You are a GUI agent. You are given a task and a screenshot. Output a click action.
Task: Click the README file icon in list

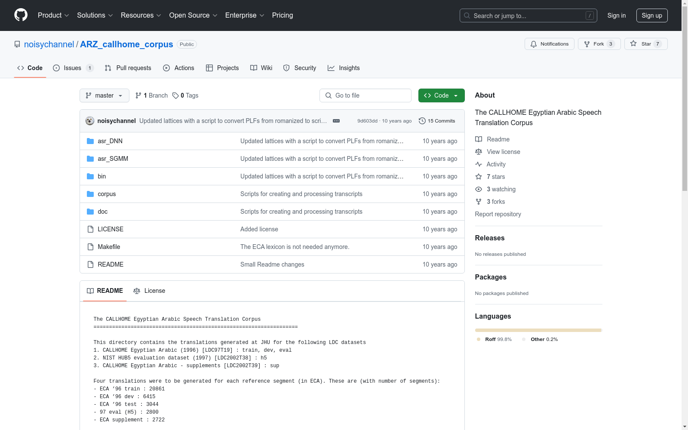(x=90, y=264)
